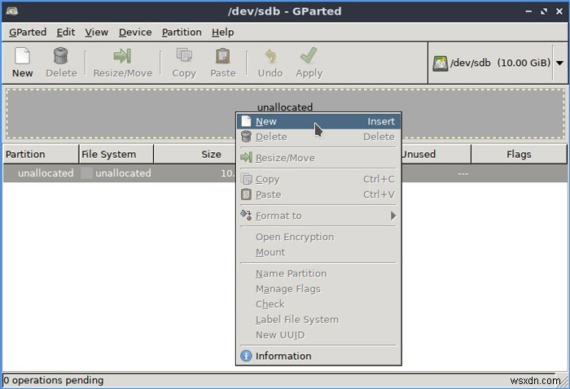Choose Manage Flags in the context menu
Viewport: 570px width, 389px height.
click(x=318, y=289)
